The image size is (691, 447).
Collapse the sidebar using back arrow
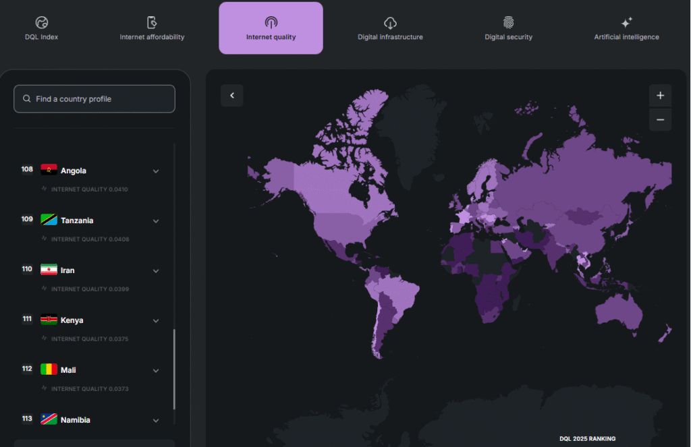pyautogui.click(x=232, y=96)
